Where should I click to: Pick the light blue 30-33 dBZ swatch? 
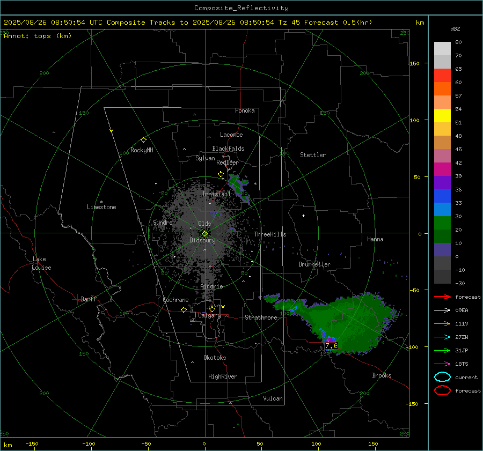pos(442,210)
